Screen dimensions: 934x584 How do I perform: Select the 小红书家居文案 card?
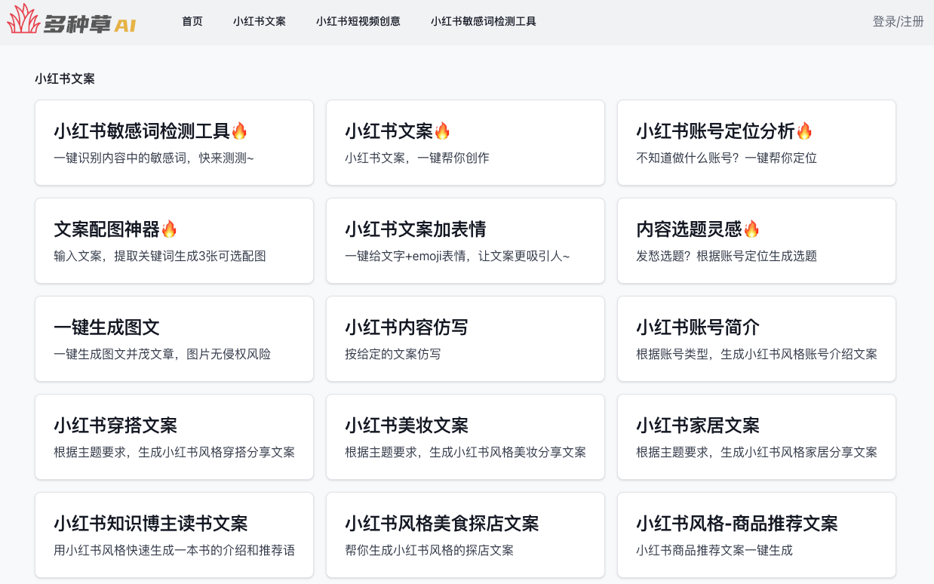pos(756,437)
